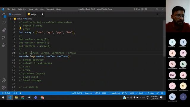Open the Run and Debug view

pyautogui.click(x=4, y=45)
